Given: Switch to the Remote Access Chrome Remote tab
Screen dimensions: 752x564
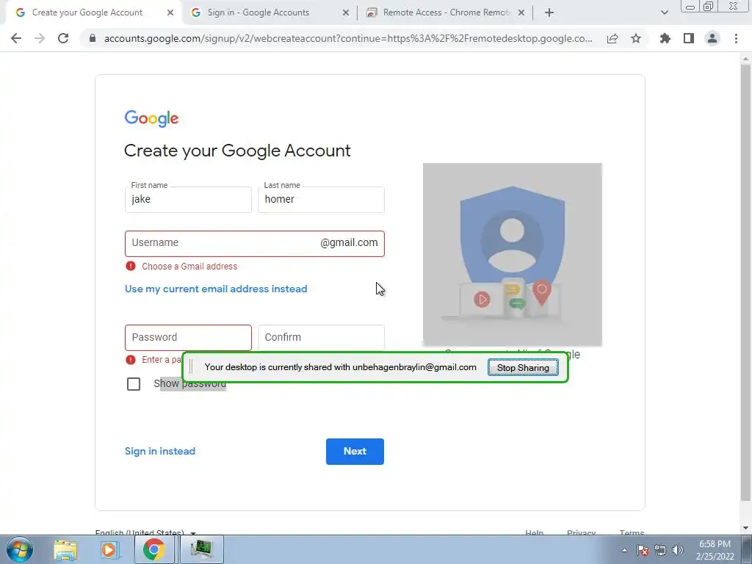Looking at the screenshot, I should (x=446, y=13).
